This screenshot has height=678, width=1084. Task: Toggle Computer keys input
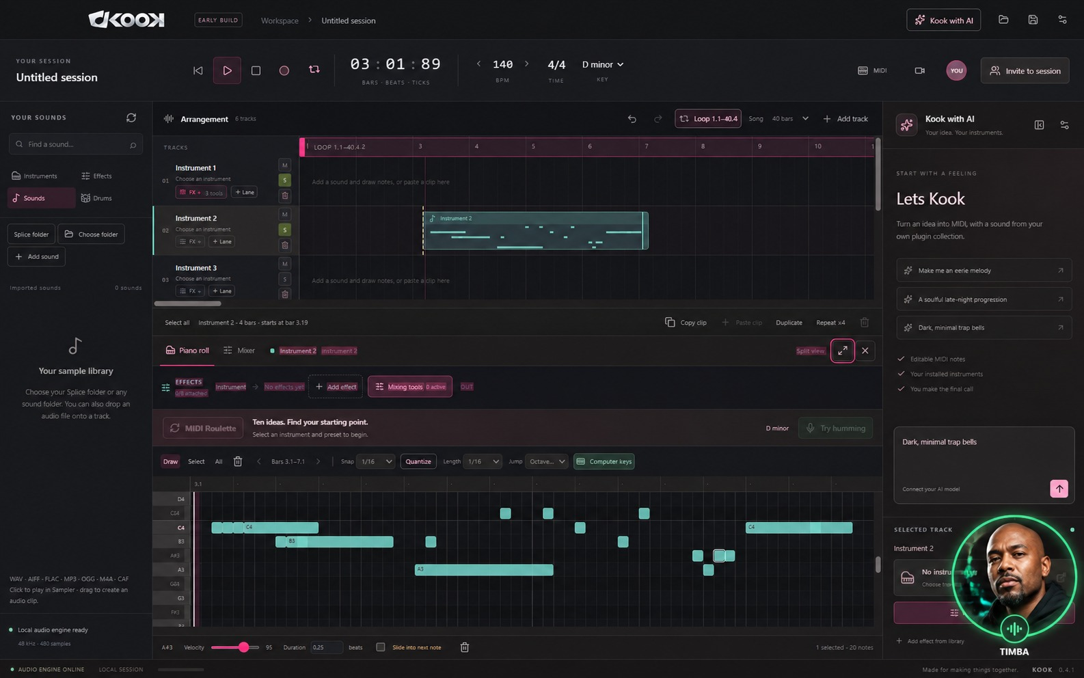604,461
